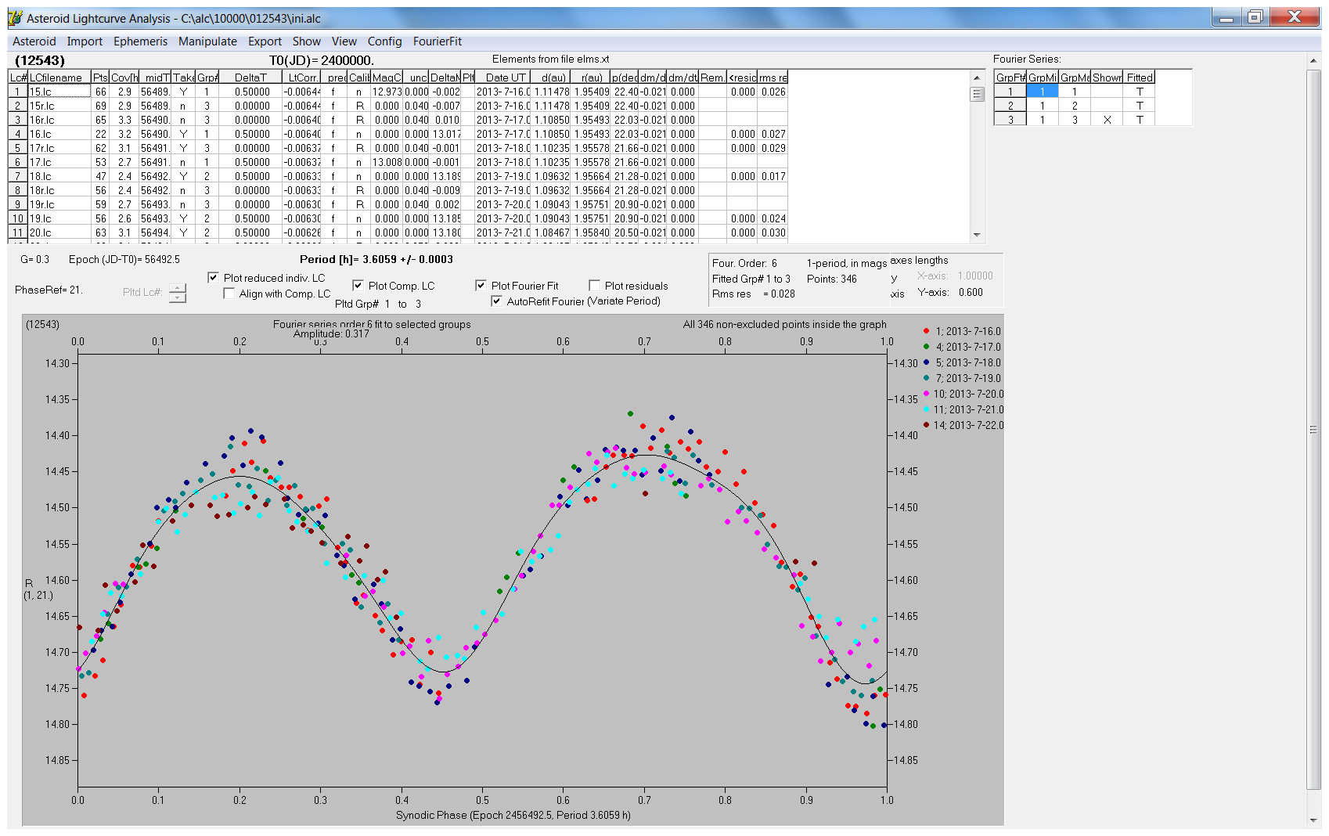Click main window scrollbar up arrow

pyautogui.click(x=1313, y=60)
